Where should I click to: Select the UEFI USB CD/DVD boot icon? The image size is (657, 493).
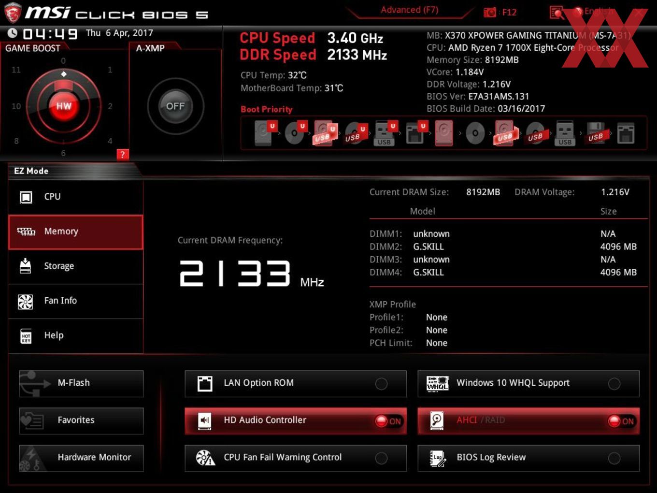click(x=355, y=133)
